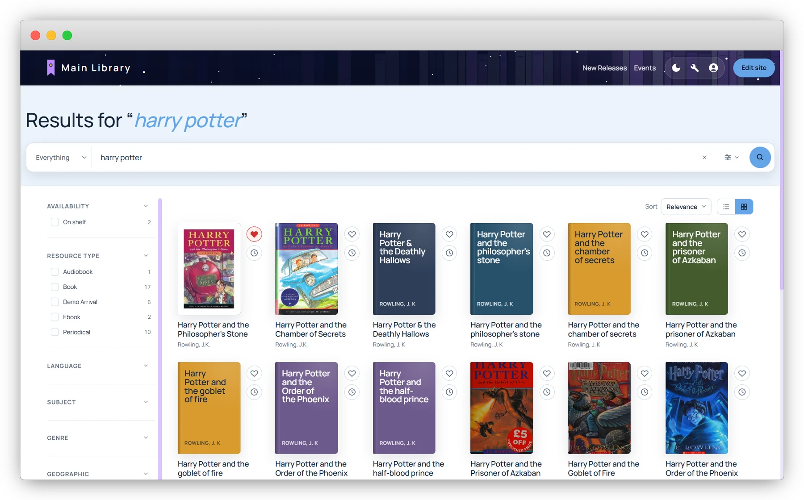Open Harry Potter and the Chamber of Secrets title link
804x500 pixels.
coord(311,329)
